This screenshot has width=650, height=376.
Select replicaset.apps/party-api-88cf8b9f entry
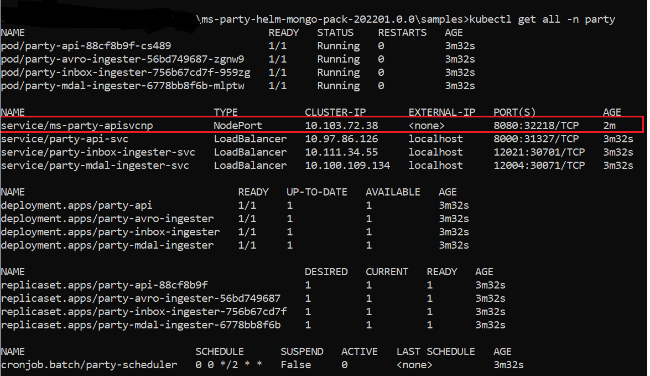tap(105, 285)
